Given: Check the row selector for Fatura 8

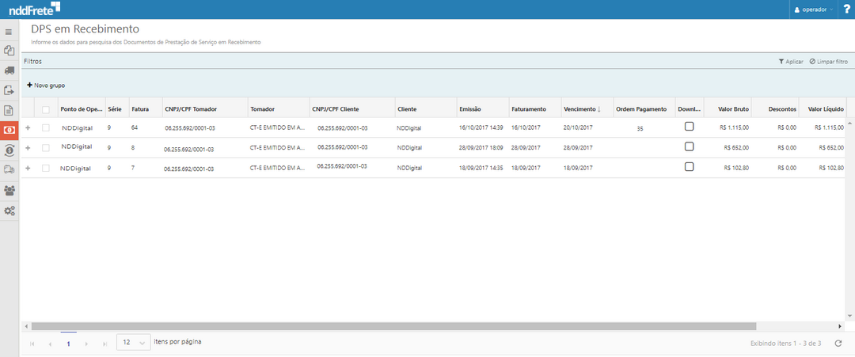Looking at the screenshot, I should click(46, 147).
